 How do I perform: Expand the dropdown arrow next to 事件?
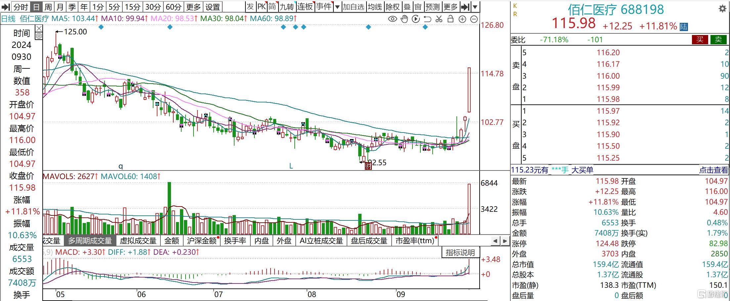click(x=337, y=7)
